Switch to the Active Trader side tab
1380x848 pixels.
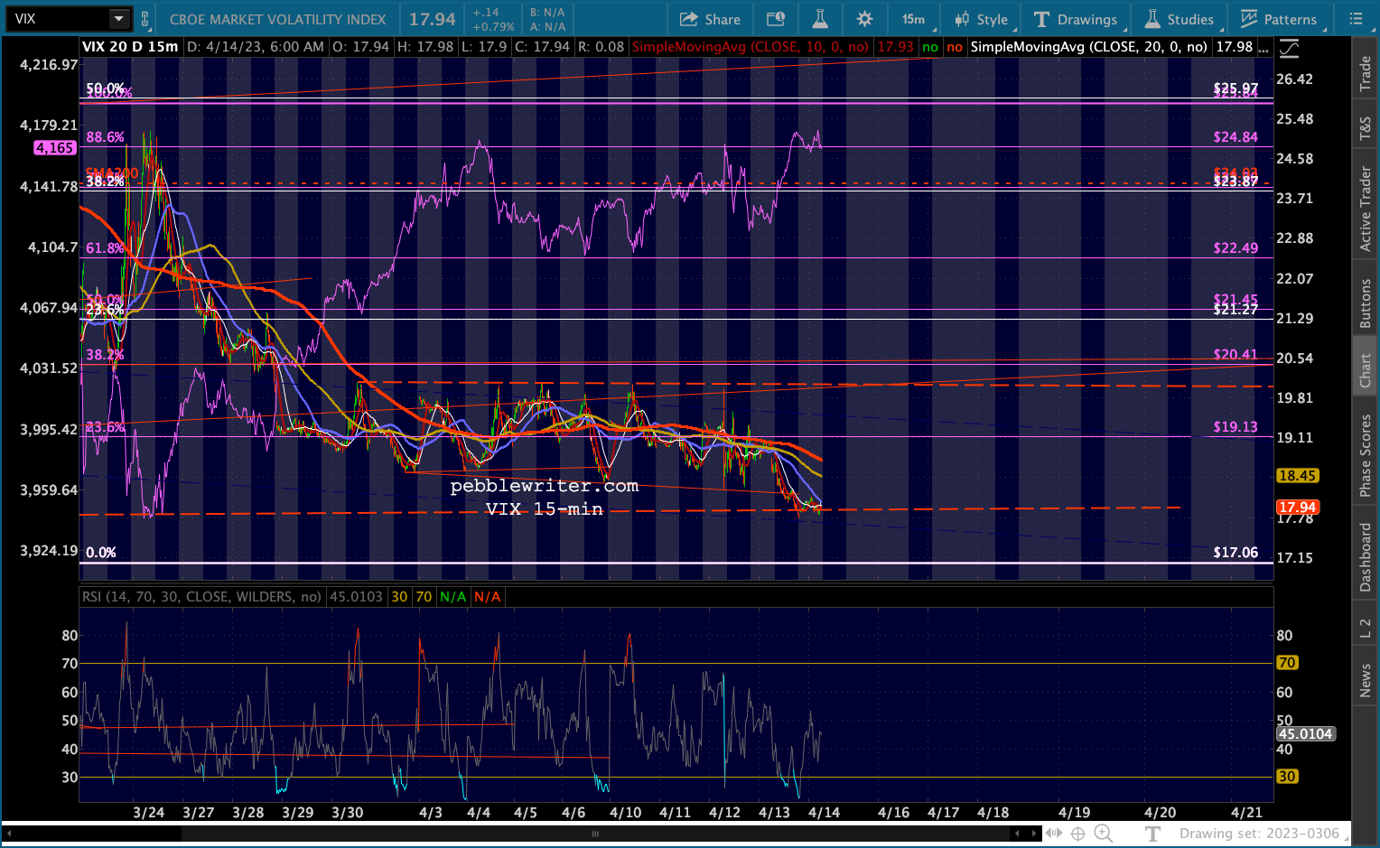click(x=1366, y=209)
